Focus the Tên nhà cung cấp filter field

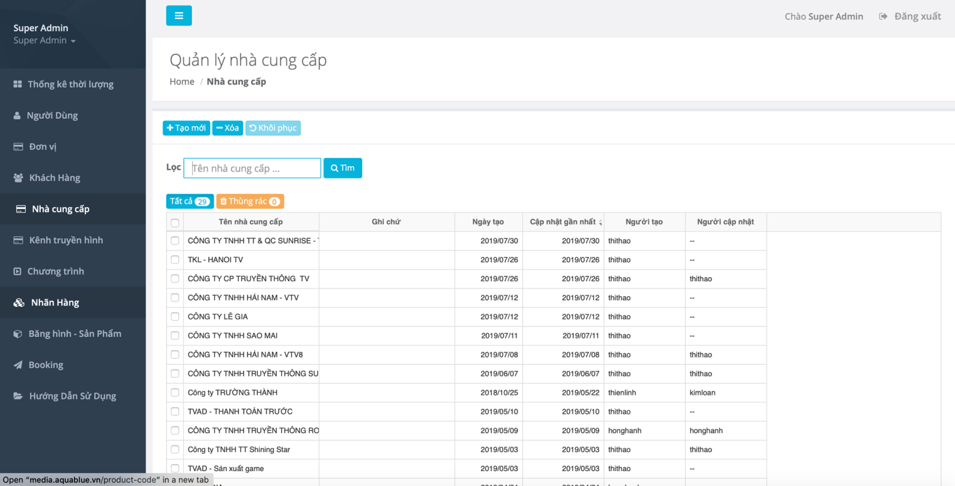pos(252,168)
